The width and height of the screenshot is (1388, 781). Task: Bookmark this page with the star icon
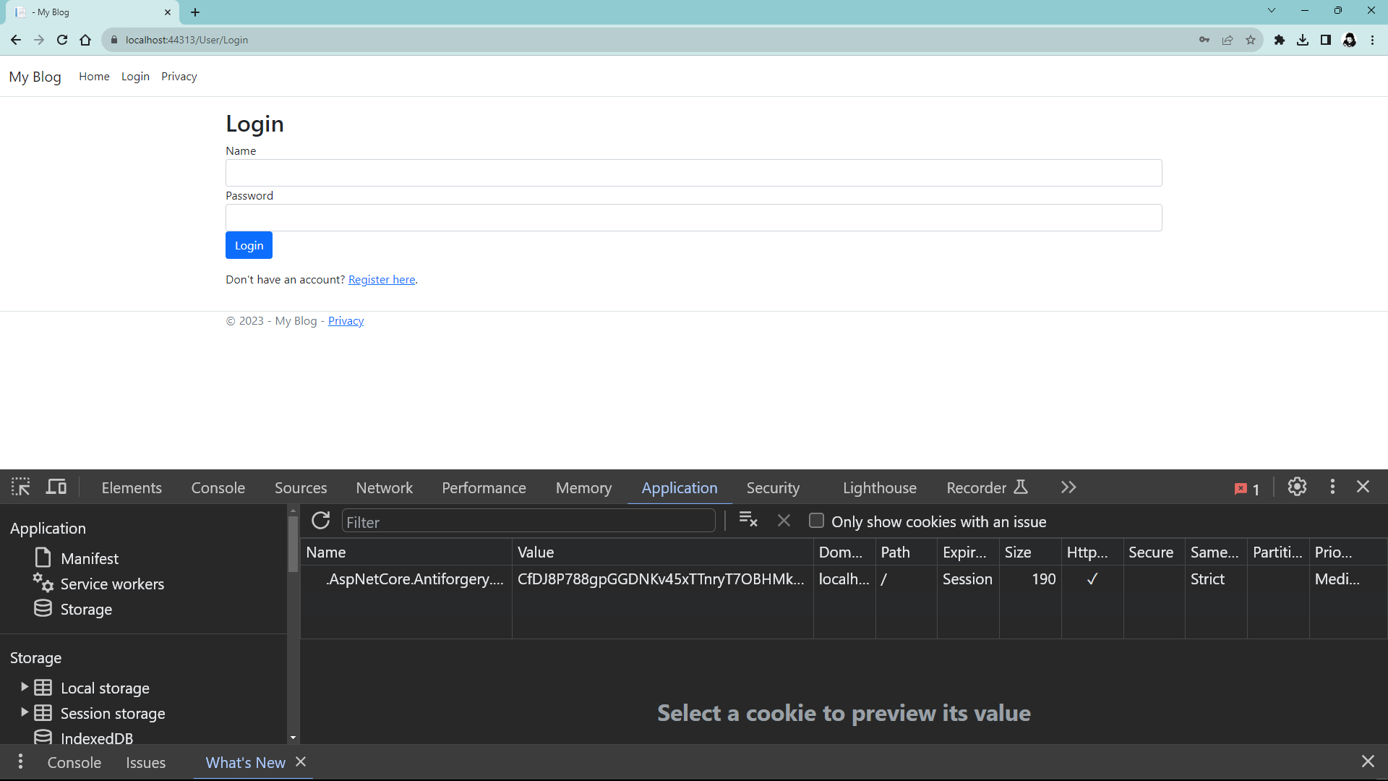coord(1251,40)
